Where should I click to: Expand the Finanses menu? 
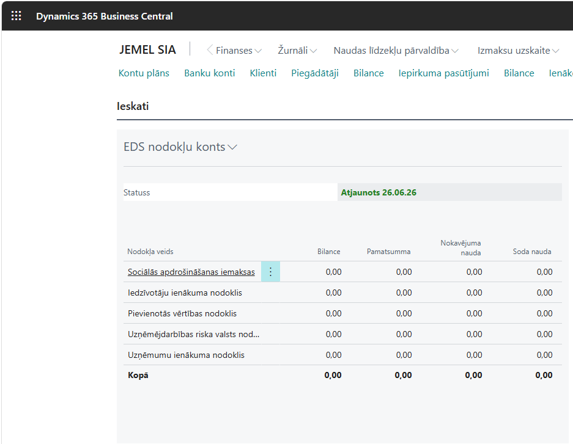click(x=238, y=50)
